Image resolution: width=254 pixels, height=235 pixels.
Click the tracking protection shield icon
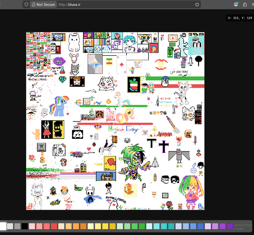[x=26, y=5]
